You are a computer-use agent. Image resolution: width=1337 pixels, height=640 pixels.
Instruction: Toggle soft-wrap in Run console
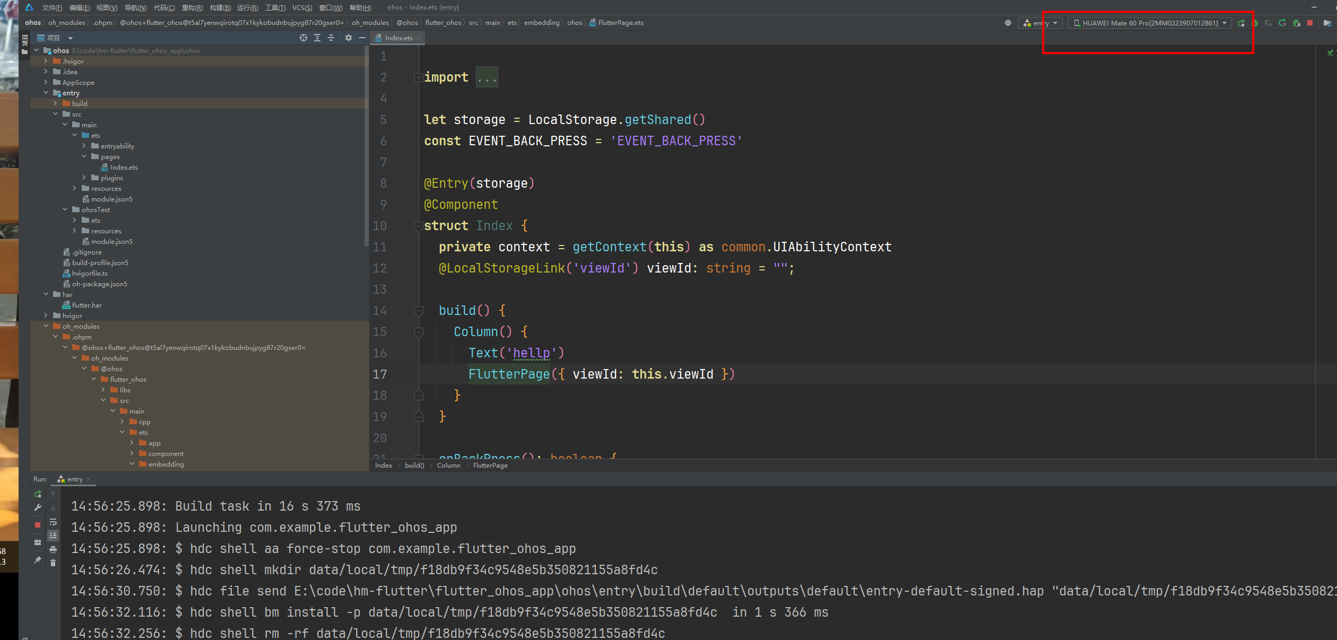pyautogui.click(x=53, y=522)
